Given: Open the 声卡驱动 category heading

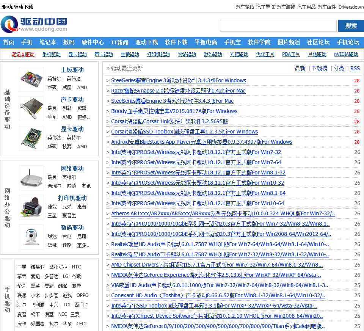Looking at the screenshot, I should click(72, 99).
